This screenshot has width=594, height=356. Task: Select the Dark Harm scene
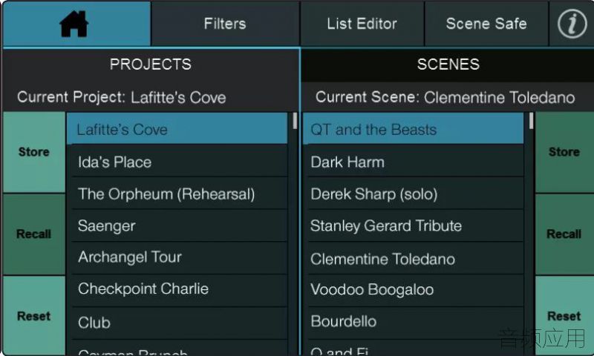[414, 162]
